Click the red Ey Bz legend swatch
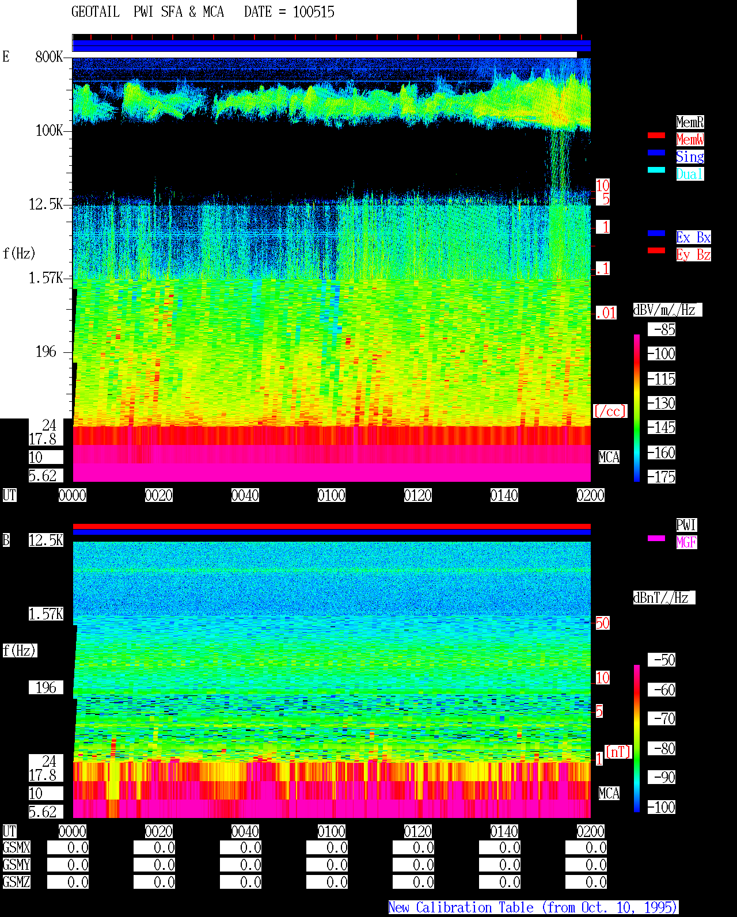The image size is (737, 917). click(656, 250)
